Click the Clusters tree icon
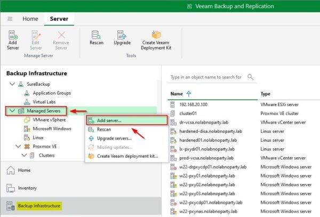This screenshot has width=320, height=217. 32,155
